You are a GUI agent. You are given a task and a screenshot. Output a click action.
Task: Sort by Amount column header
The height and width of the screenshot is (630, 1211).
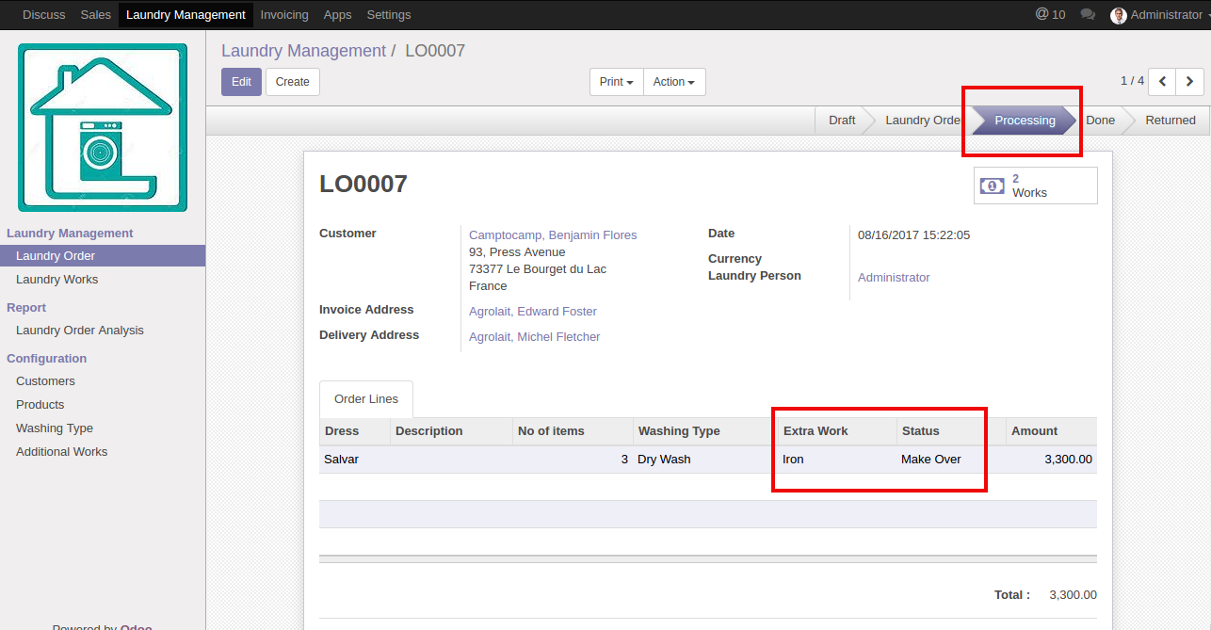coord(1052,431)
